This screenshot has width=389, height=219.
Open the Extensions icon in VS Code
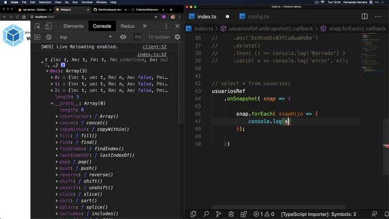(244, 214)
